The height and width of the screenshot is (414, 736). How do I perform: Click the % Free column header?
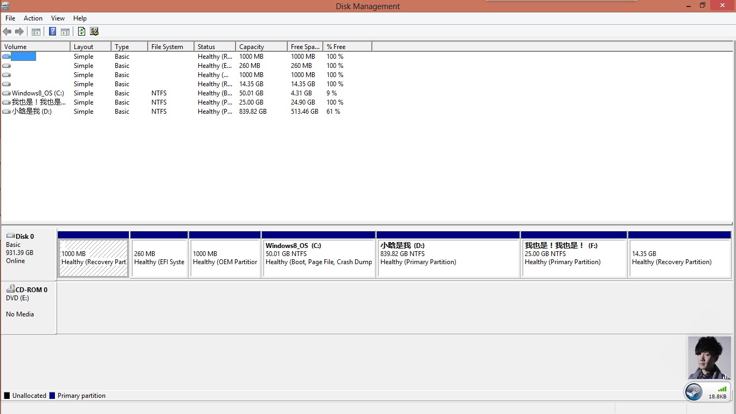click(347, 47)
